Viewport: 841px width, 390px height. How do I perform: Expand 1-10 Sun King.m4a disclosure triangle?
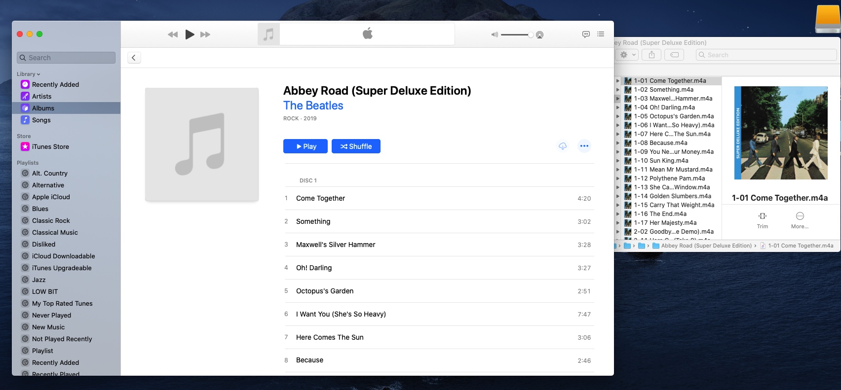(617, 161)
